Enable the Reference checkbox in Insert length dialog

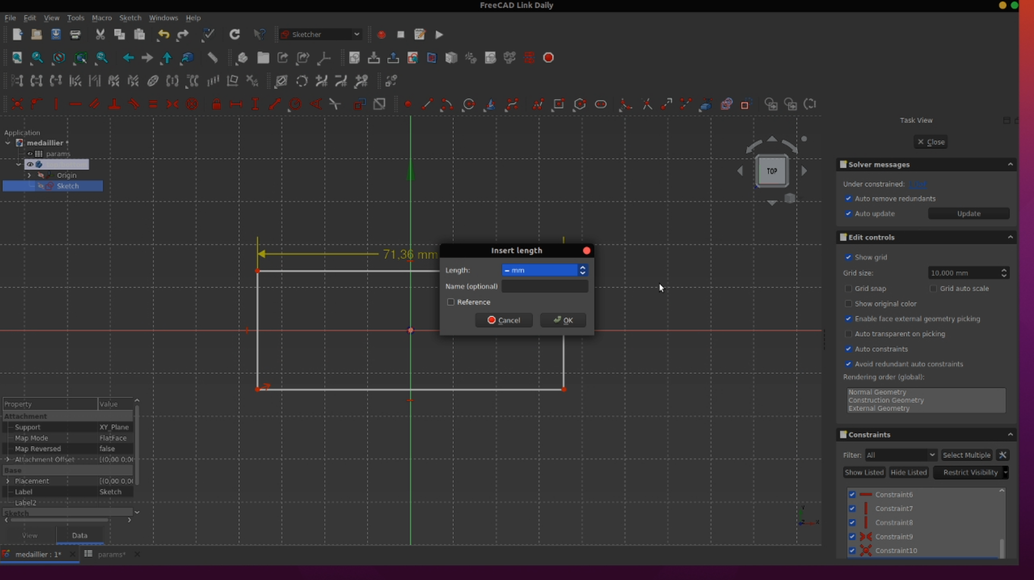(x=451, y=302)
